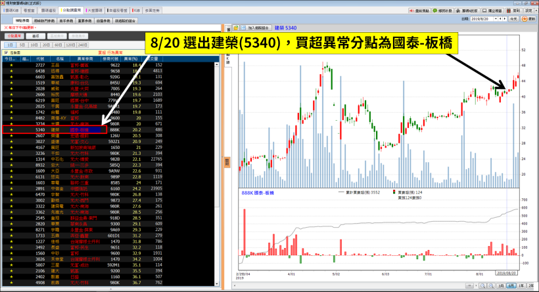This screenshot has width=539, height=292.
Task: Open the red speaker announcement toolbar item
Action: pos(419,10)
